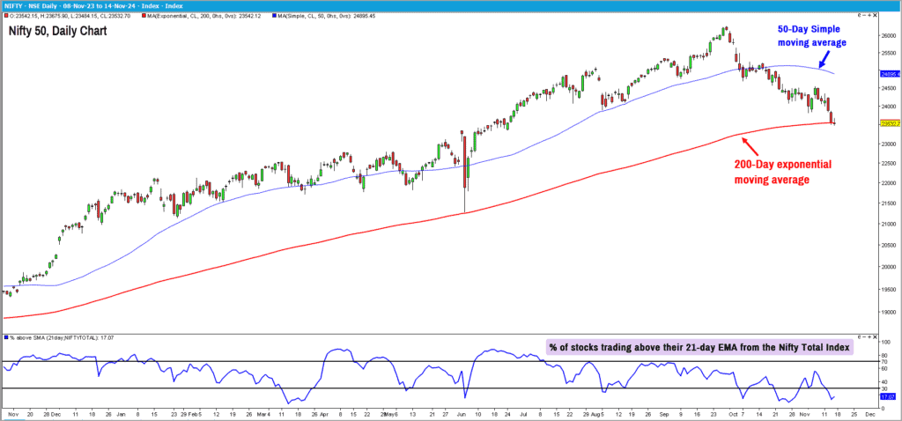Click the 22000 price axis label
Viewport: 902px width, 421px height.
889,183
